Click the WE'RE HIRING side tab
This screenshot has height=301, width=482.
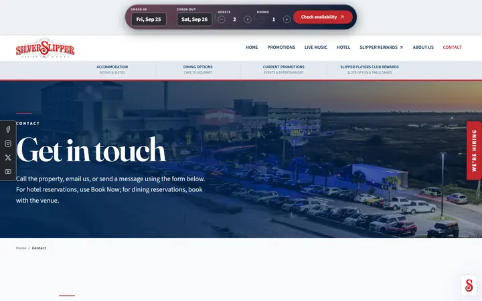474,150
